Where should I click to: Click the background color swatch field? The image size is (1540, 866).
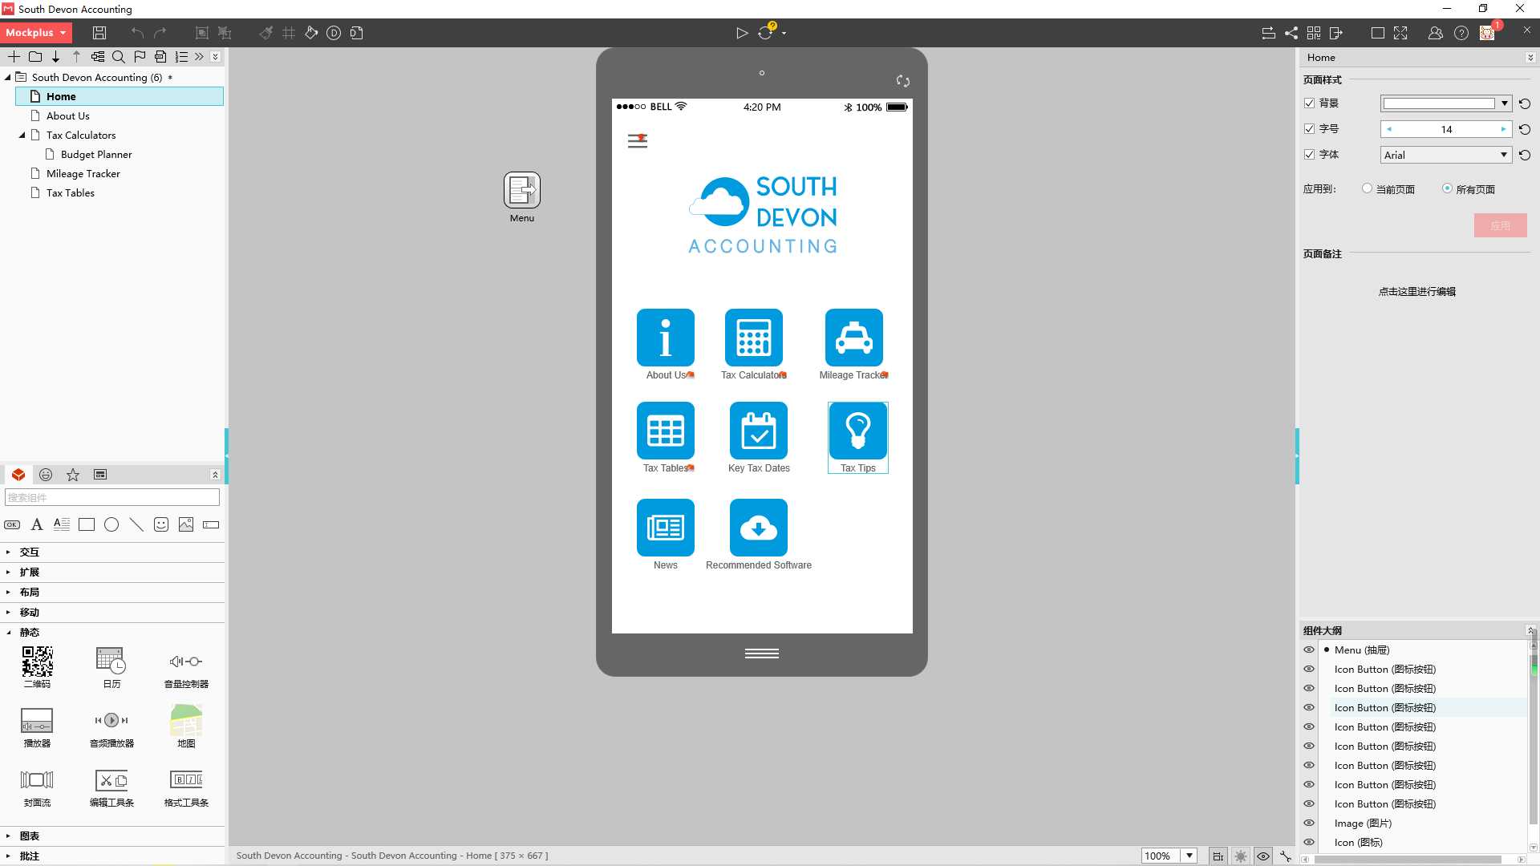pyautogui.click(x=1439, y=103)
